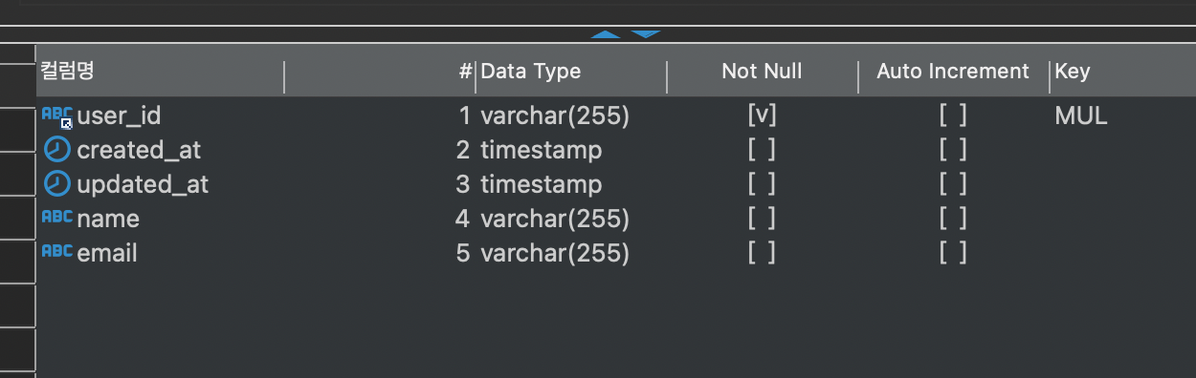This screenshot has width=1196, height=378.
Task: Click varchar(255) data type of user_id
Action: tap(555, 116)
